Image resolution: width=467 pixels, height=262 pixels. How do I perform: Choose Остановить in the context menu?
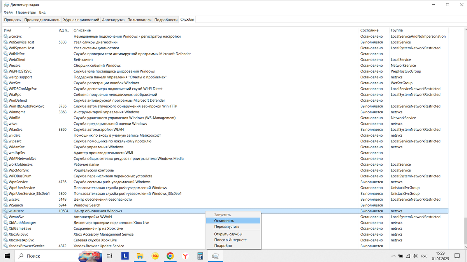pyautogui.click(x=233, y=221)
